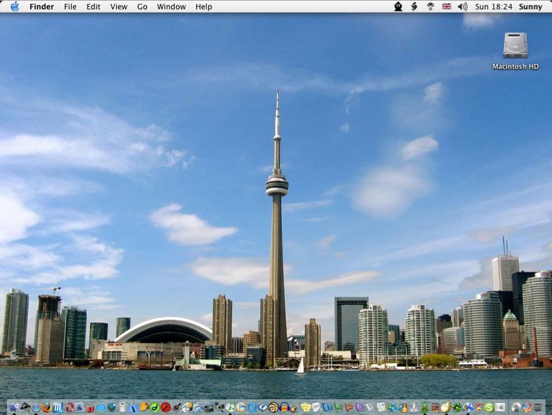Open the Apple menu
The height and width of the screenshot is (415, 552).
pos(14,7)
